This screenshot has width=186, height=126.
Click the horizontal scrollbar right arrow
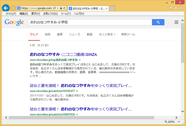[x=176, y=117]
